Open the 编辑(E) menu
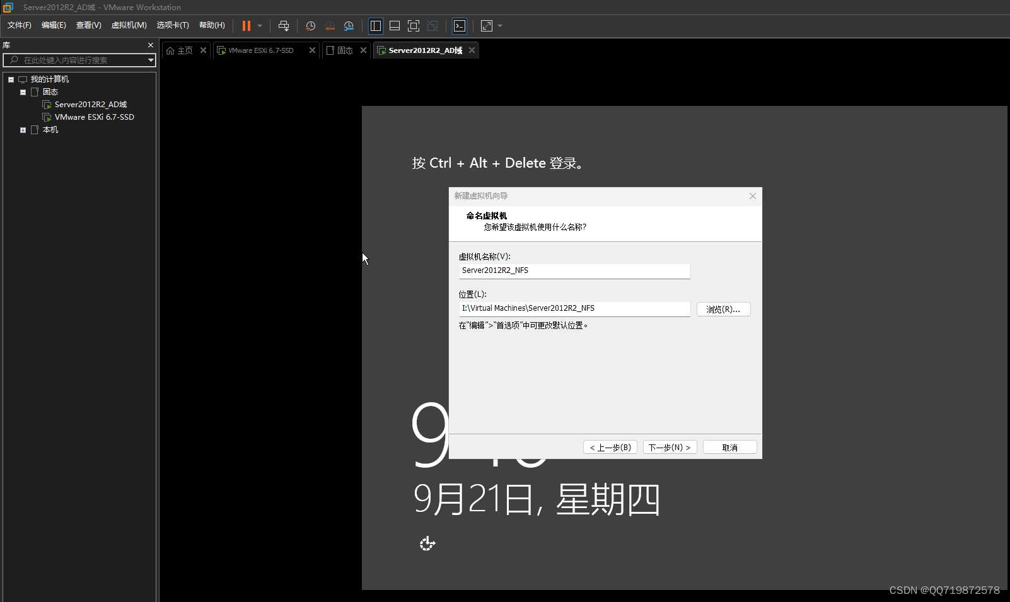1010x602 pixels. [54, 25]
